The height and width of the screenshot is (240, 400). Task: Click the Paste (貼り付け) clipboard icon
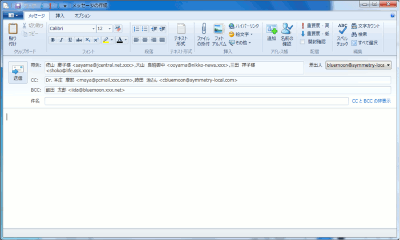(x=13, y=34)
